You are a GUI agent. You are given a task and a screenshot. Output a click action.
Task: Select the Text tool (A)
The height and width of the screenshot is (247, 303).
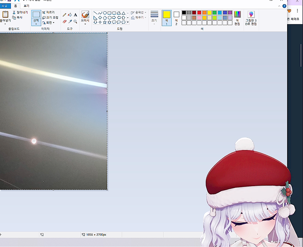pos(75,15)
